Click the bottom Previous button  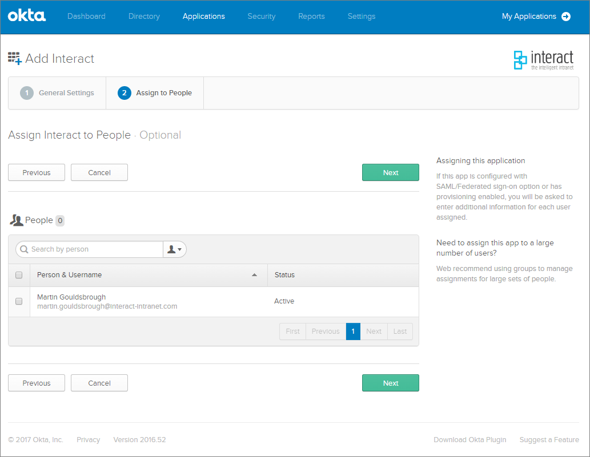[x=37, y=383]
